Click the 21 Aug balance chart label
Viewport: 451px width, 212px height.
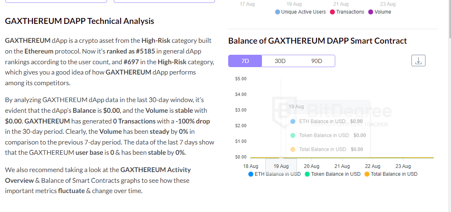[342, 166]
